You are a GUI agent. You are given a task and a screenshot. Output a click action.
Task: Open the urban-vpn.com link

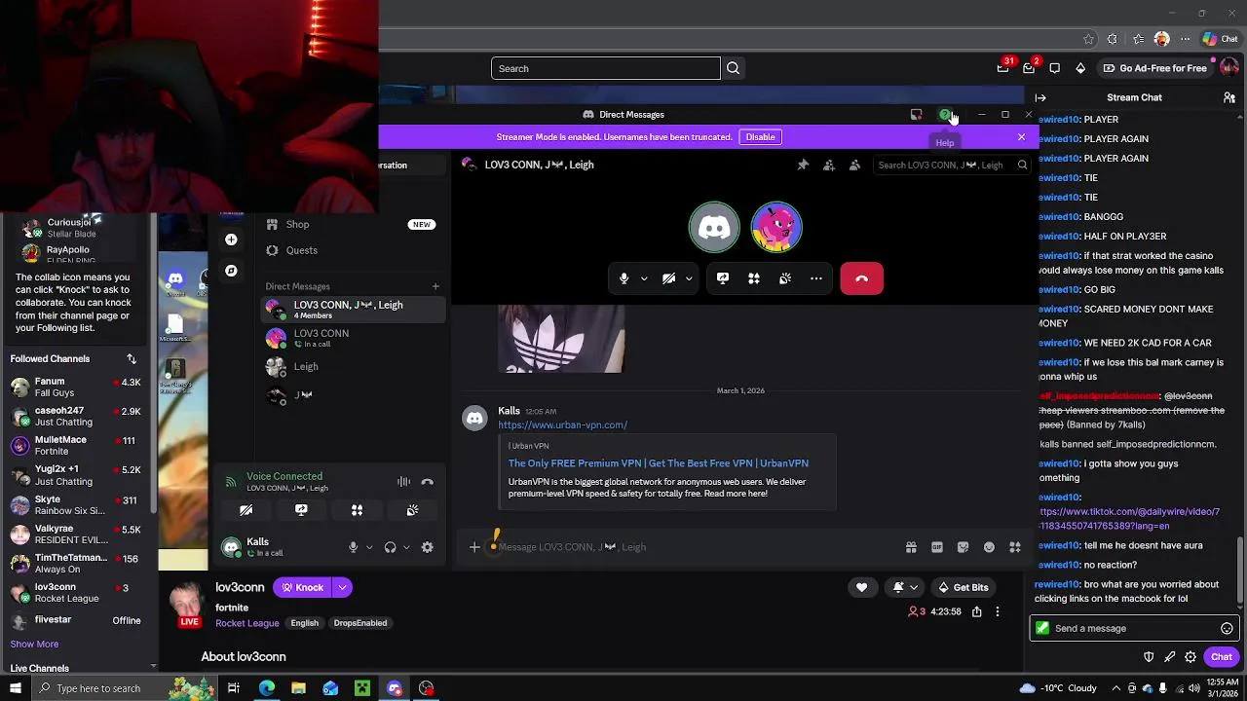tap(562, 424)
